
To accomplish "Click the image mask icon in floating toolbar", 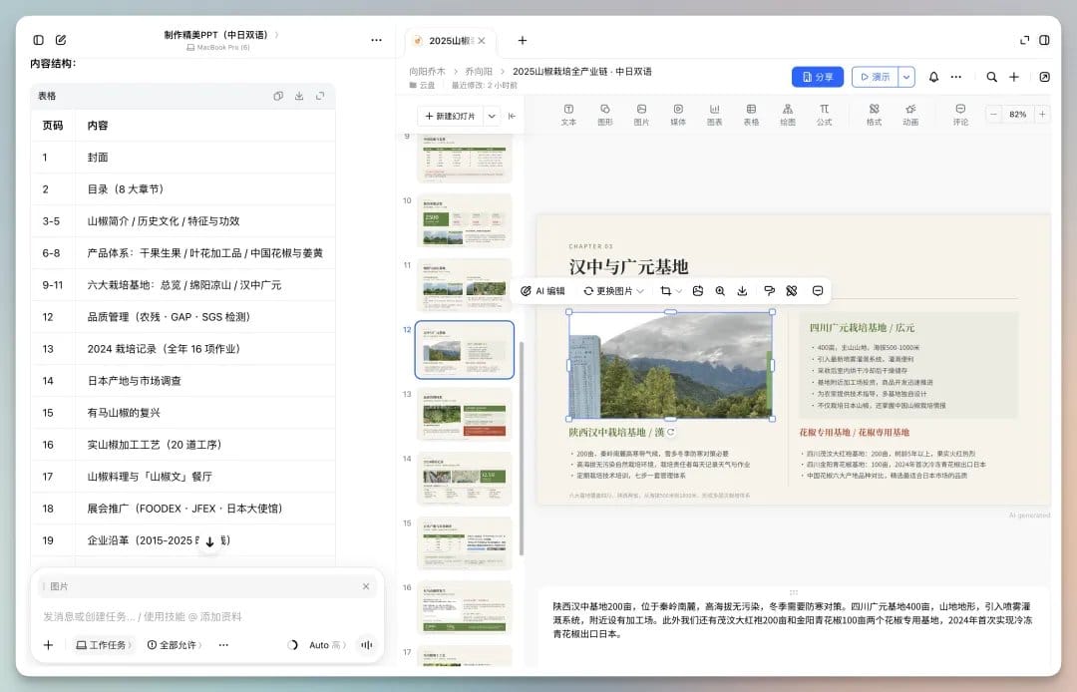I will pos(698,291).
